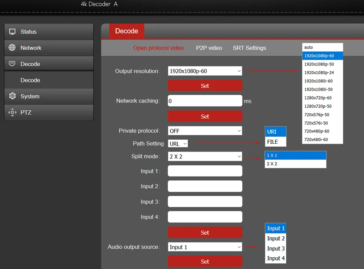This screenshot has width=364, height=269.
Task: Select the Decode sub-item under Decode
Action: (49, 80)
